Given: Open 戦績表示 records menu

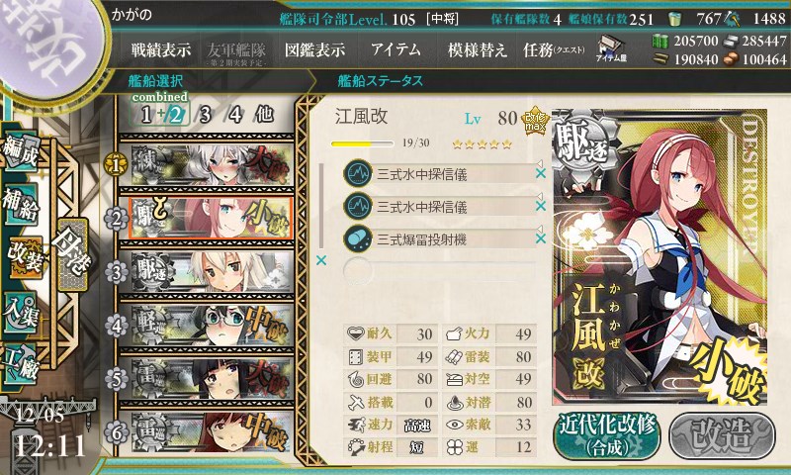Looking at the screenshot, I should click(x=161, y=49).
